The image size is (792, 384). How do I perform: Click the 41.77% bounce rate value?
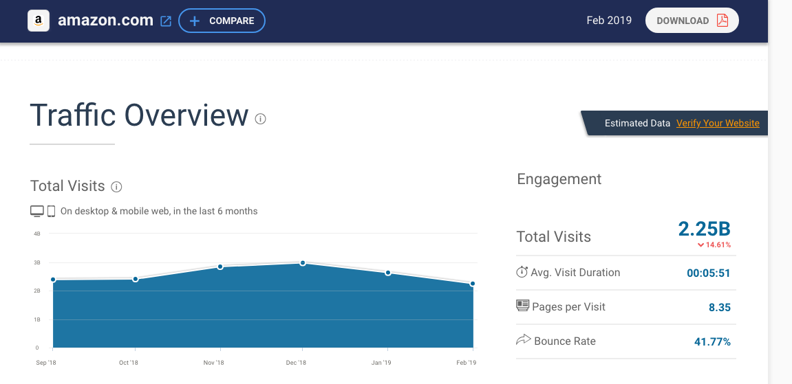(x=713, y=341)
